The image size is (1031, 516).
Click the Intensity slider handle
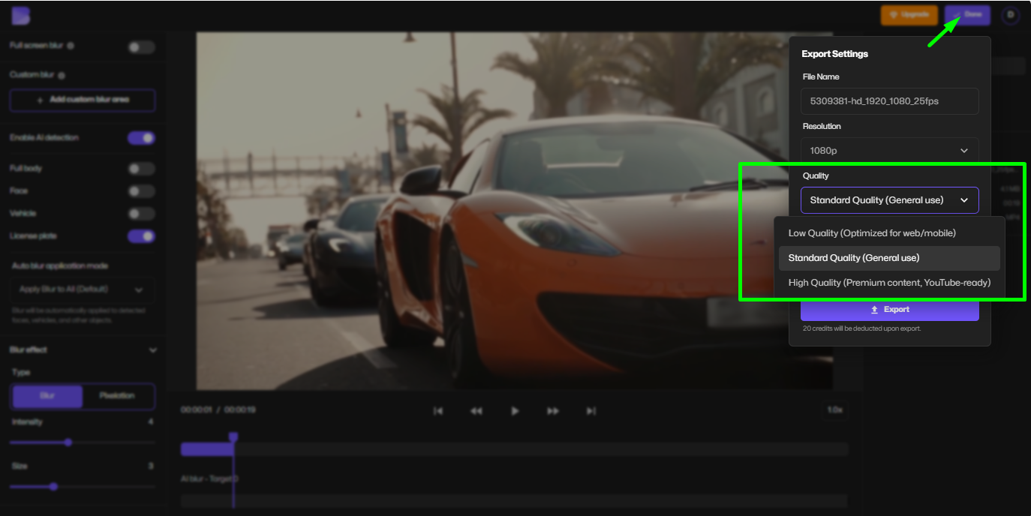68,442
